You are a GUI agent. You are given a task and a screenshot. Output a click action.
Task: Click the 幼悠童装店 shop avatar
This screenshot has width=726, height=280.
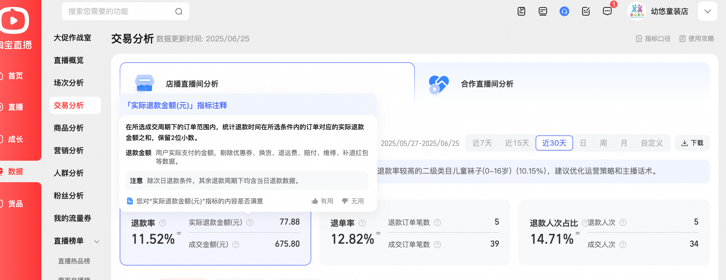(x=636, y=11)
